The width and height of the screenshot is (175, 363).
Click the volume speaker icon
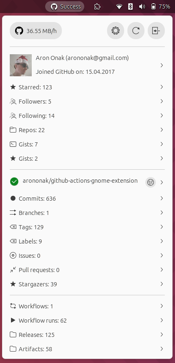point(142,7)
